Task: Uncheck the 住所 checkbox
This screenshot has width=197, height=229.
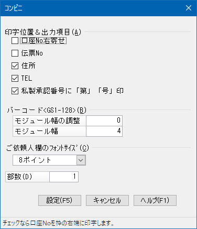Action: coord(15,66)
